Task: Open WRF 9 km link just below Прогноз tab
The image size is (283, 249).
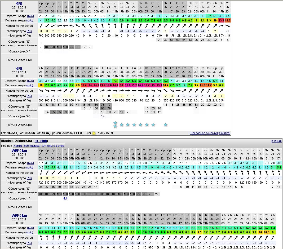Action: 19,151
